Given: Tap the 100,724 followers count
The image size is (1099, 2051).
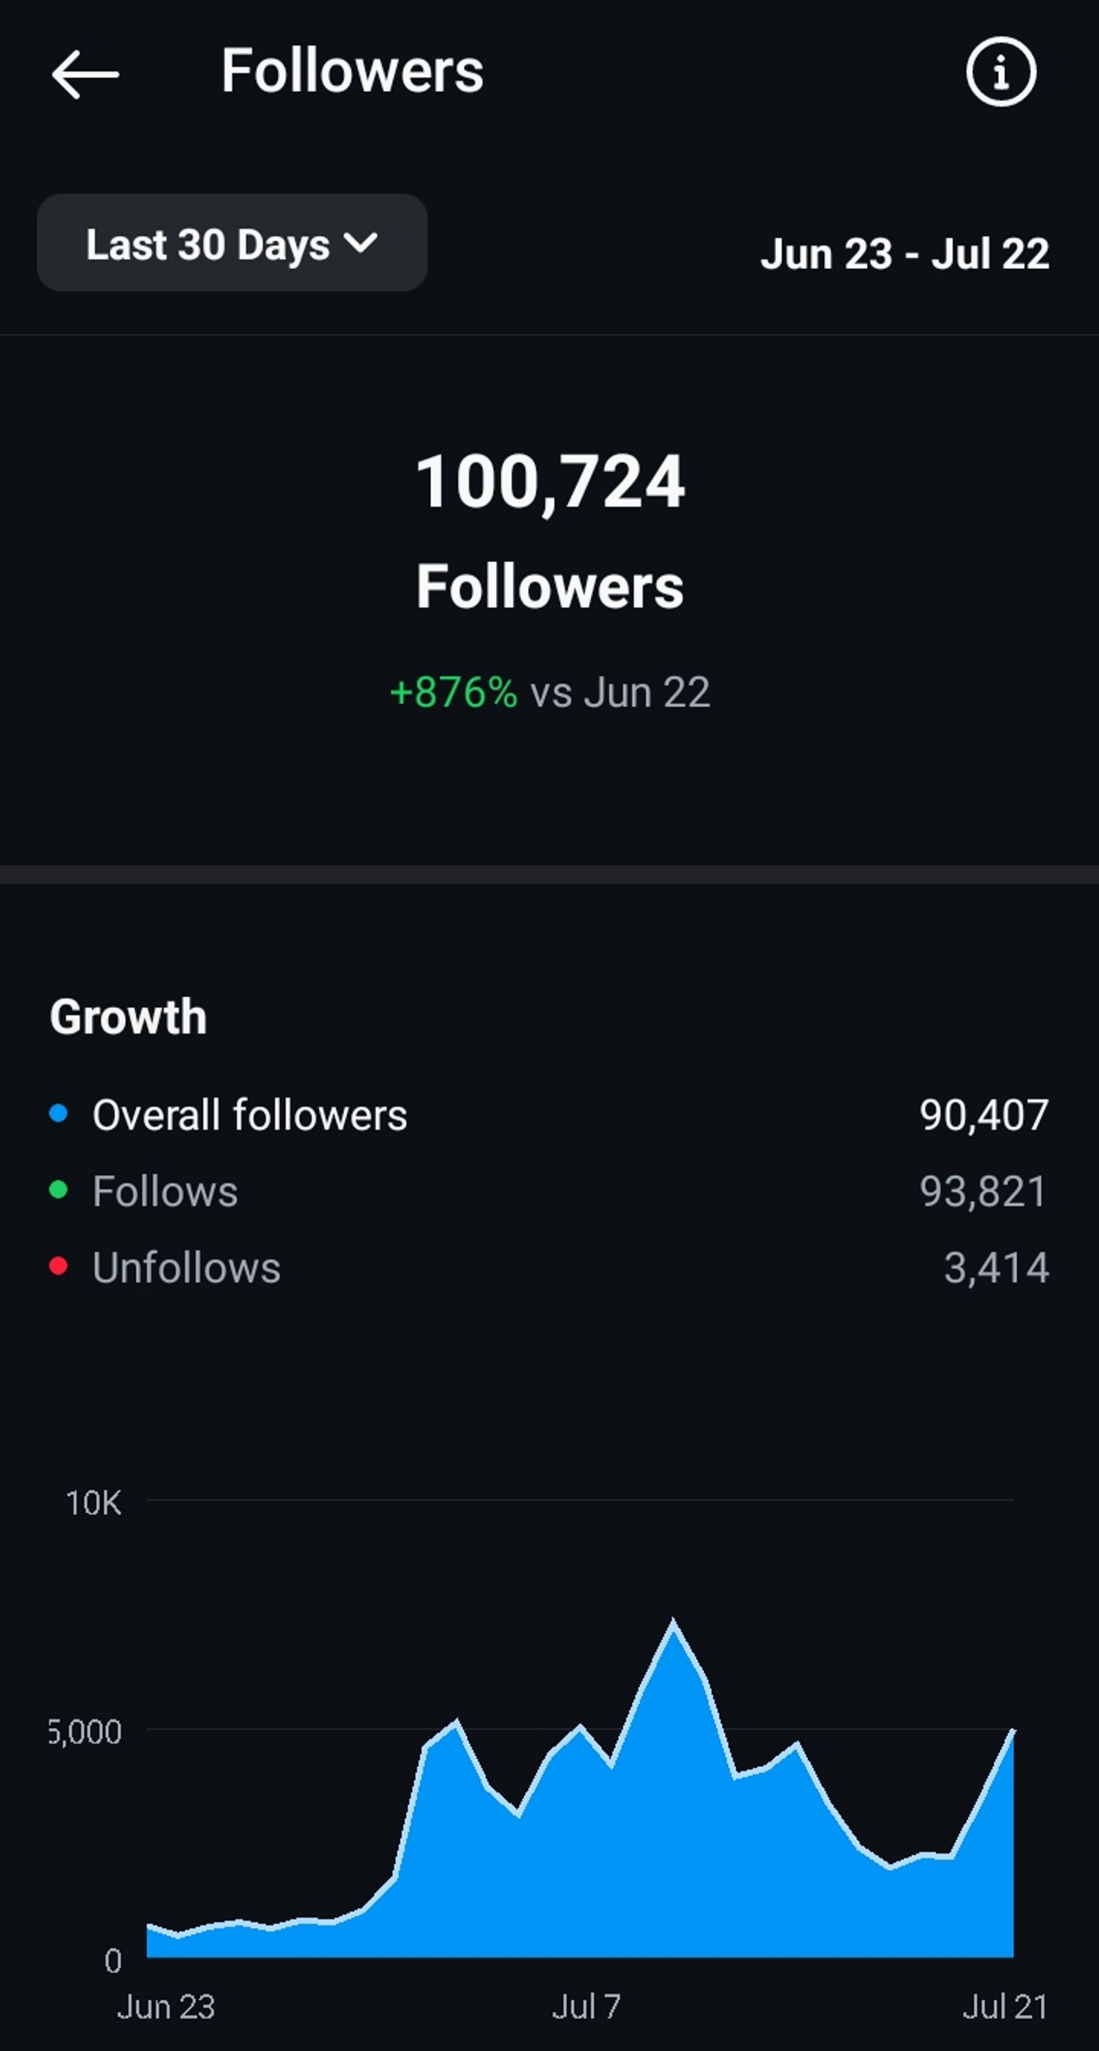Looking at the screenshot, I should tap(550, 481).
